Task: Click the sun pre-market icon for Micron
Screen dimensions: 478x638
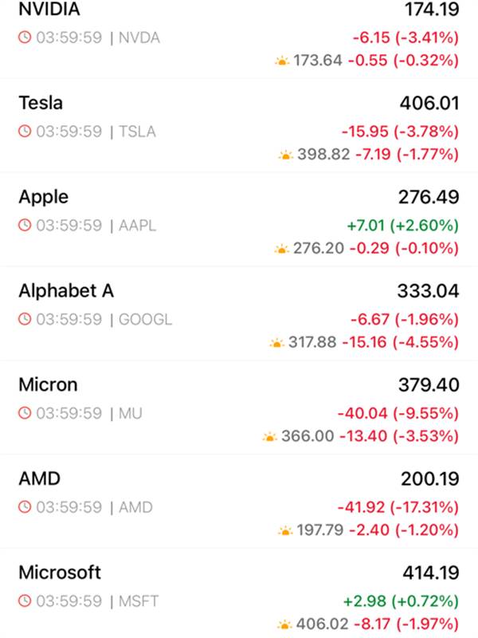Action: [x=268, y=437]
